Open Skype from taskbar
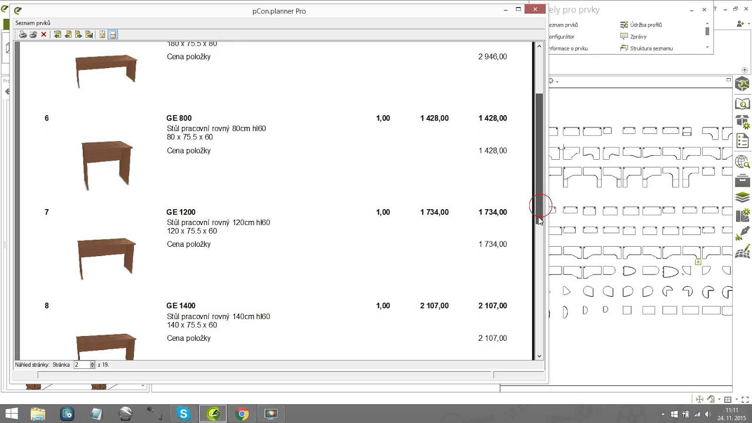Viewport: 752px width, 423px height. (x=184, y=414)
